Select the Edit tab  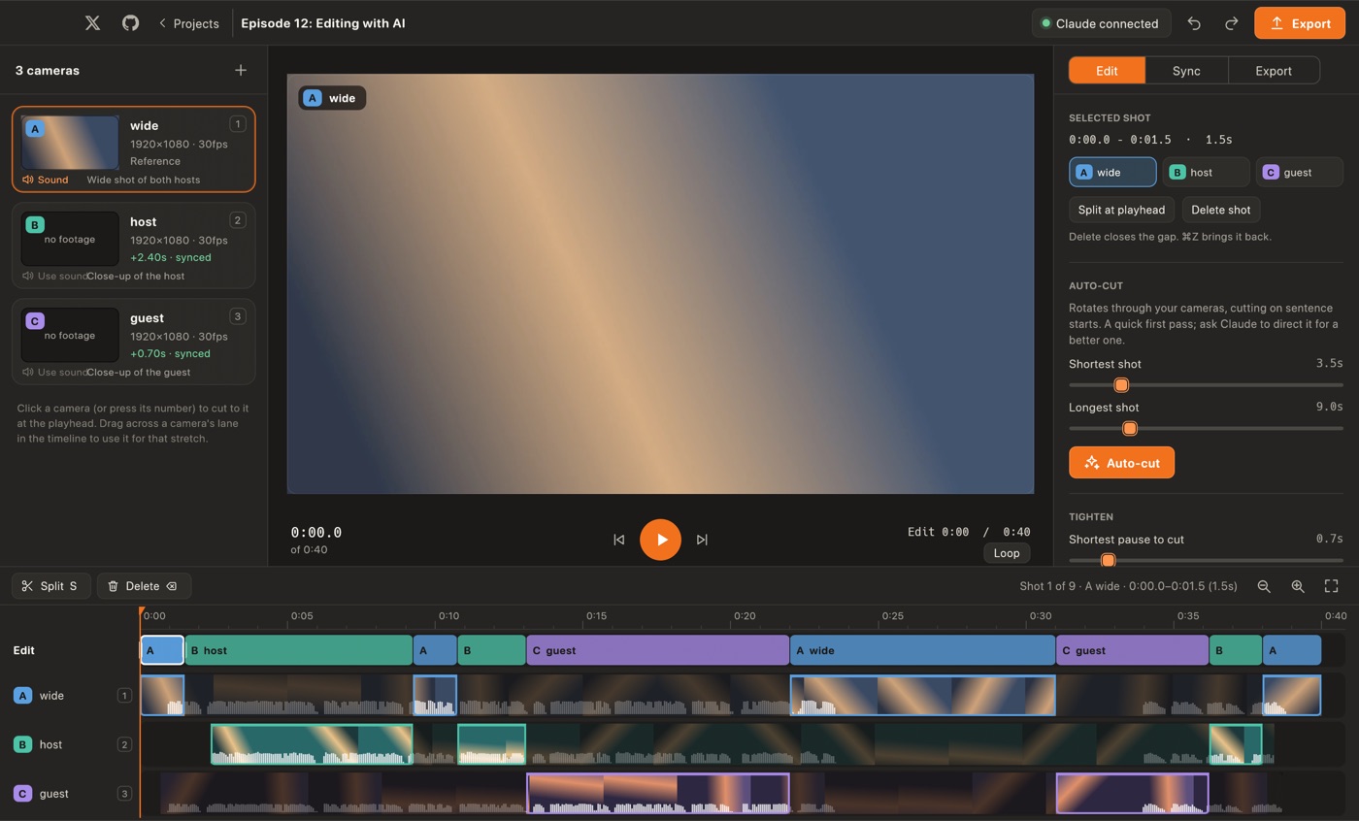pos(1107,71)
